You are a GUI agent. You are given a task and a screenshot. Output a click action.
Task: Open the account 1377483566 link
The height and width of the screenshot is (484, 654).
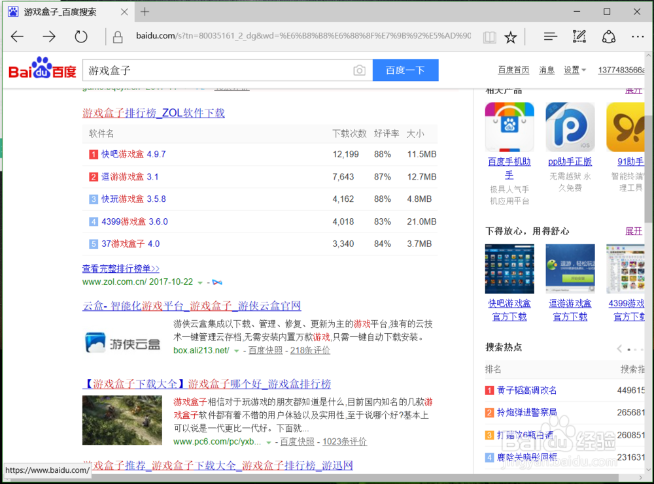621,70
